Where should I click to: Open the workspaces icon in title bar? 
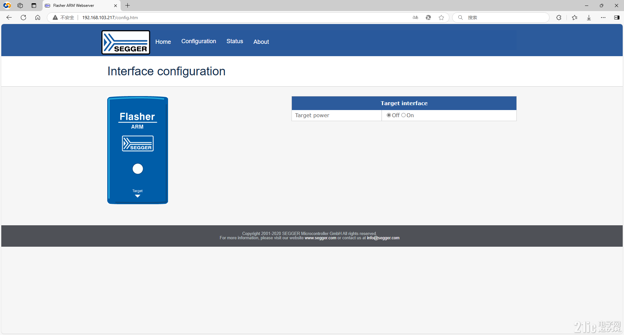tap(20, 6)
